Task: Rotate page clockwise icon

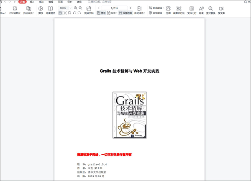Action: click(x=79, y=13)
